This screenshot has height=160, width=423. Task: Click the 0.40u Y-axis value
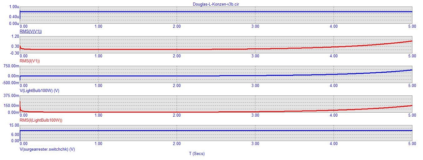coord(14,17)
